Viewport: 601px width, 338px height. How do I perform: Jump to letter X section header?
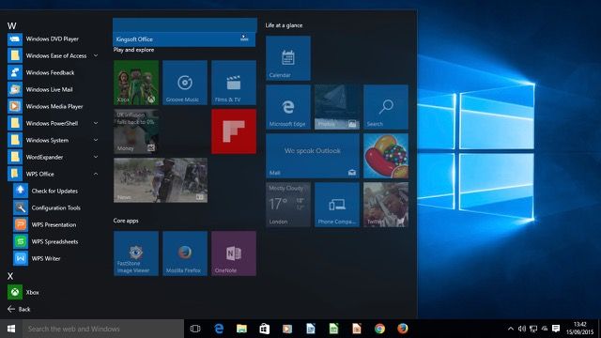[10, 276]
